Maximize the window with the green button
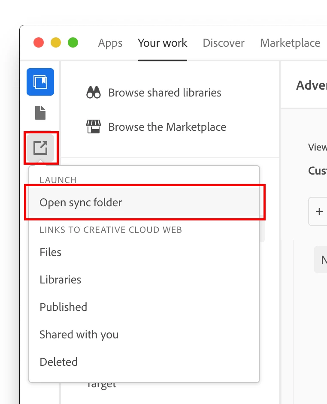This screenshot has height=404, width=327. point(73,42)
